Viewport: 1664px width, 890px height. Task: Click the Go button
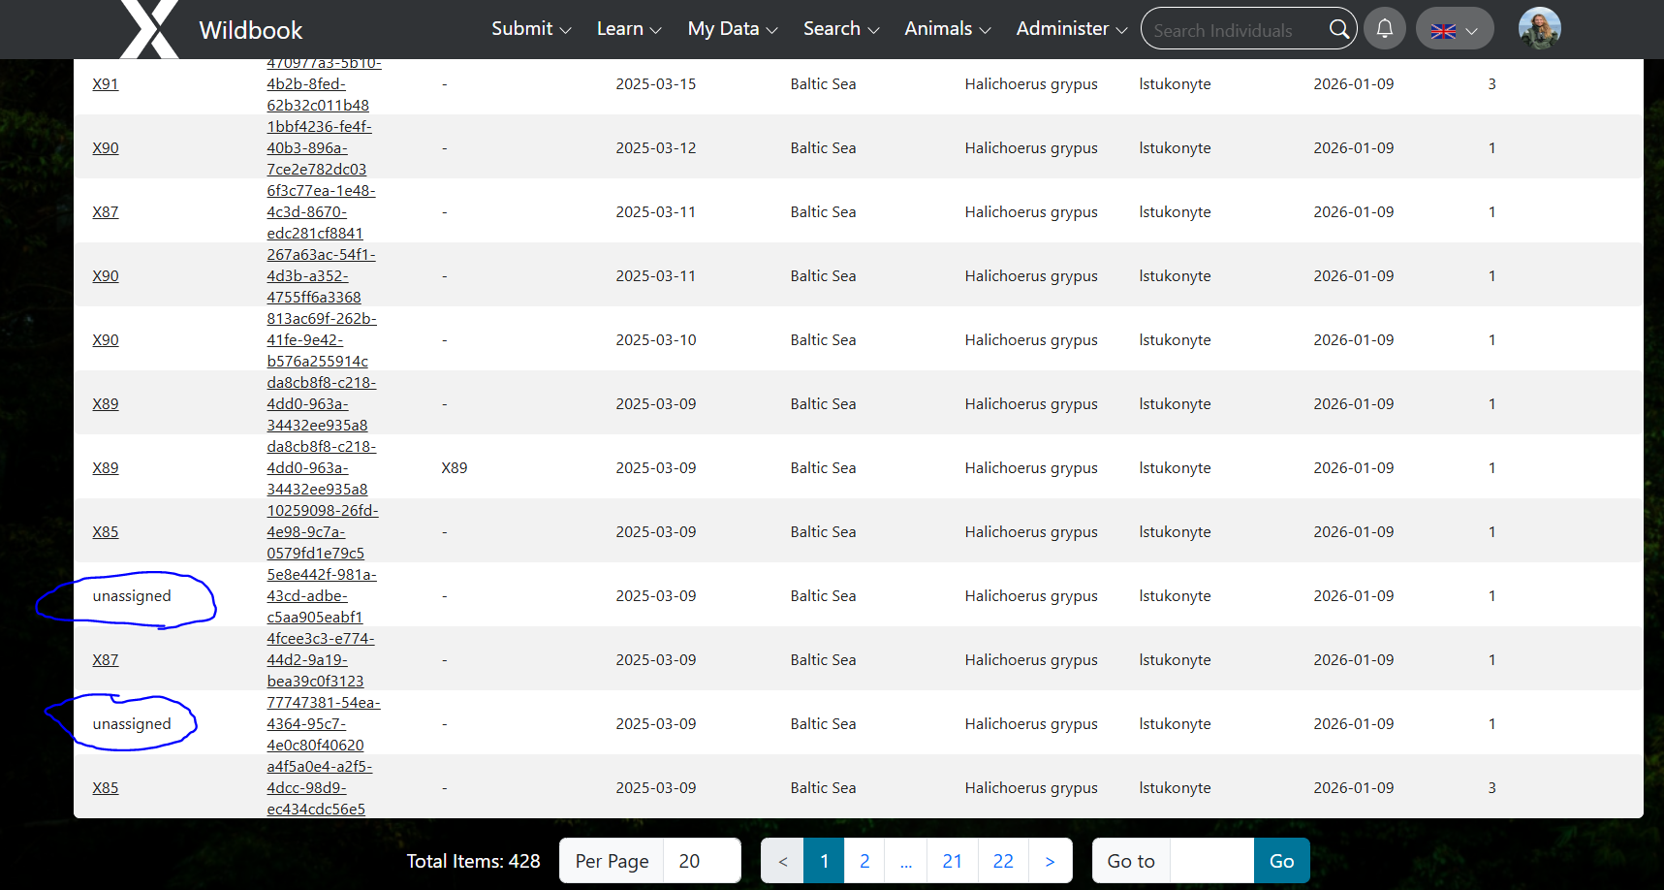[1281, 861]
